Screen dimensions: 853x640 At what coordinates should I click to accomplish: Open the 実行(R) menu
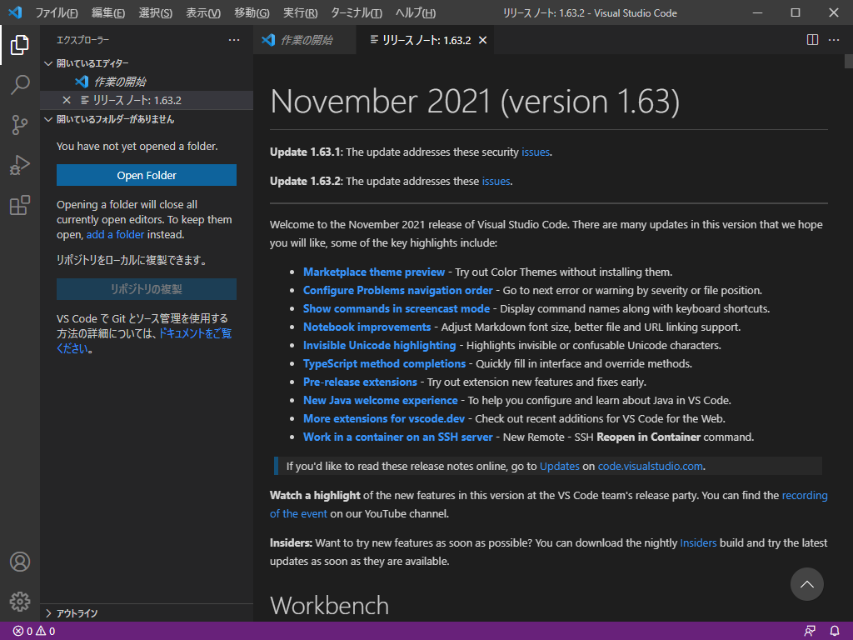(300, 12)
